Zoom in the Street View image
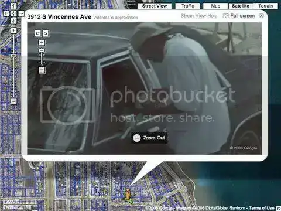The width and height of the screenshot is (281, 211). point(42,43)
